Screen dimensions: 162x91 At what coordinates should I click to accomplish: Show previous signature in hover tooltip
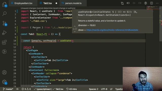(x=75, y=26)
